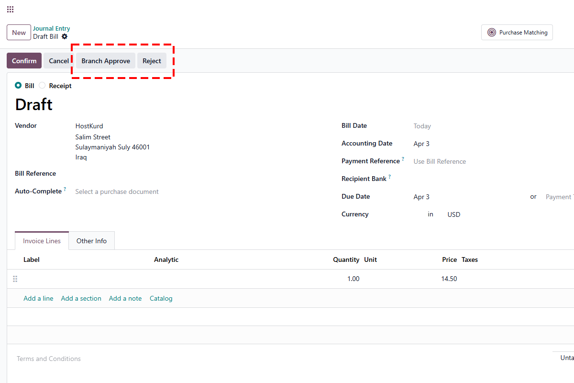Click the Auto-Complete help question mark
Screen dimensions: 574x383
pyautogui.click(x=65, y=189)
